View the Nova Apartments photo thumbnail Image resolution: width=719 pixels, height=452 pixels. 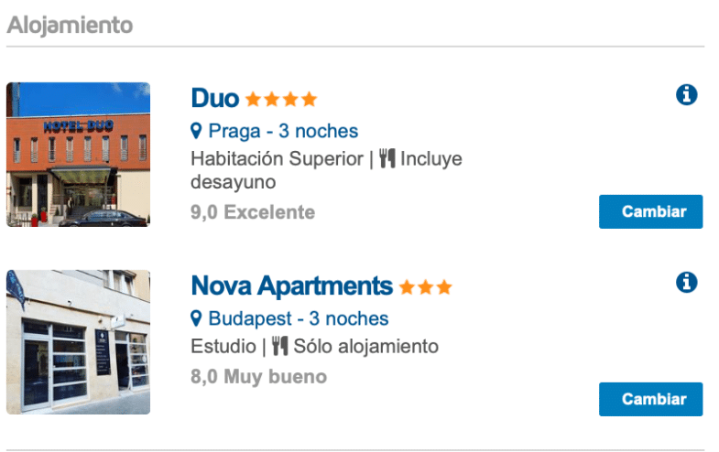coord(78,342)
